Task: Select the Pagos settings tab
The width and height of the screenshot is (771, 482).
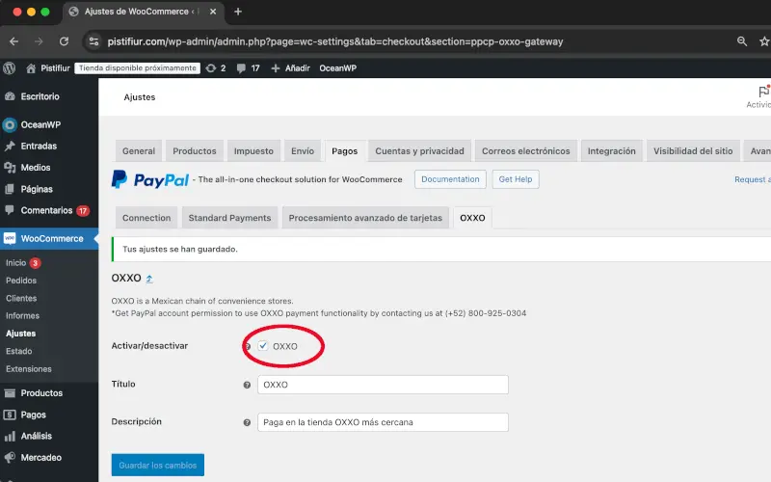Action: pos(345,151)
